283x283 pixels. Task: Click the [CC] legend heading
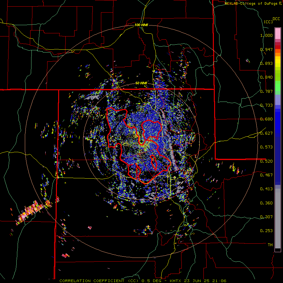click(268, 22)
